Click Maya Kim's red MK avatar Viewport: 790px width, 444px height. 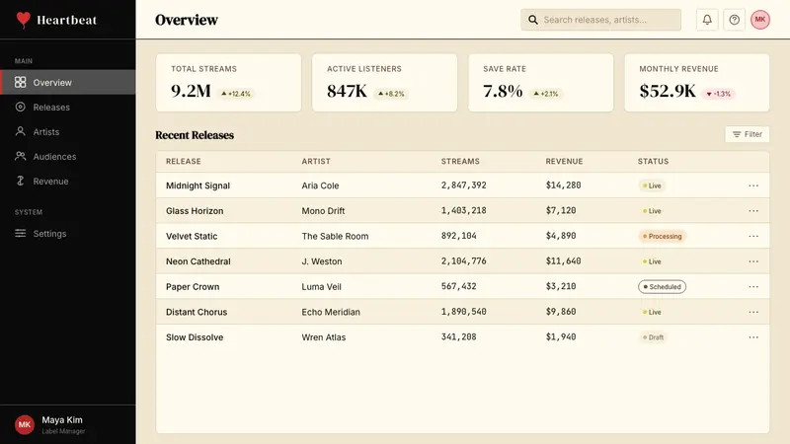tap(24, 424)
